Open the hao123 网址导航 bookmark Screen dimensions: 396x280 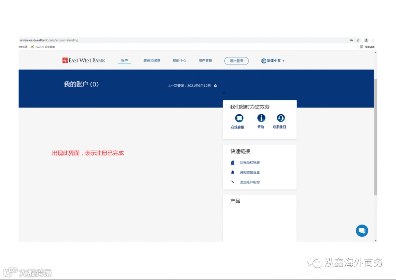(43, 47)
